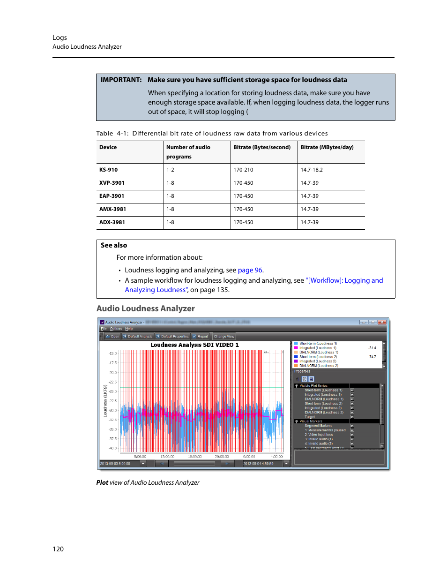Click the Change View toolbar button
The image size is (447, 579).
coord(224,336)
